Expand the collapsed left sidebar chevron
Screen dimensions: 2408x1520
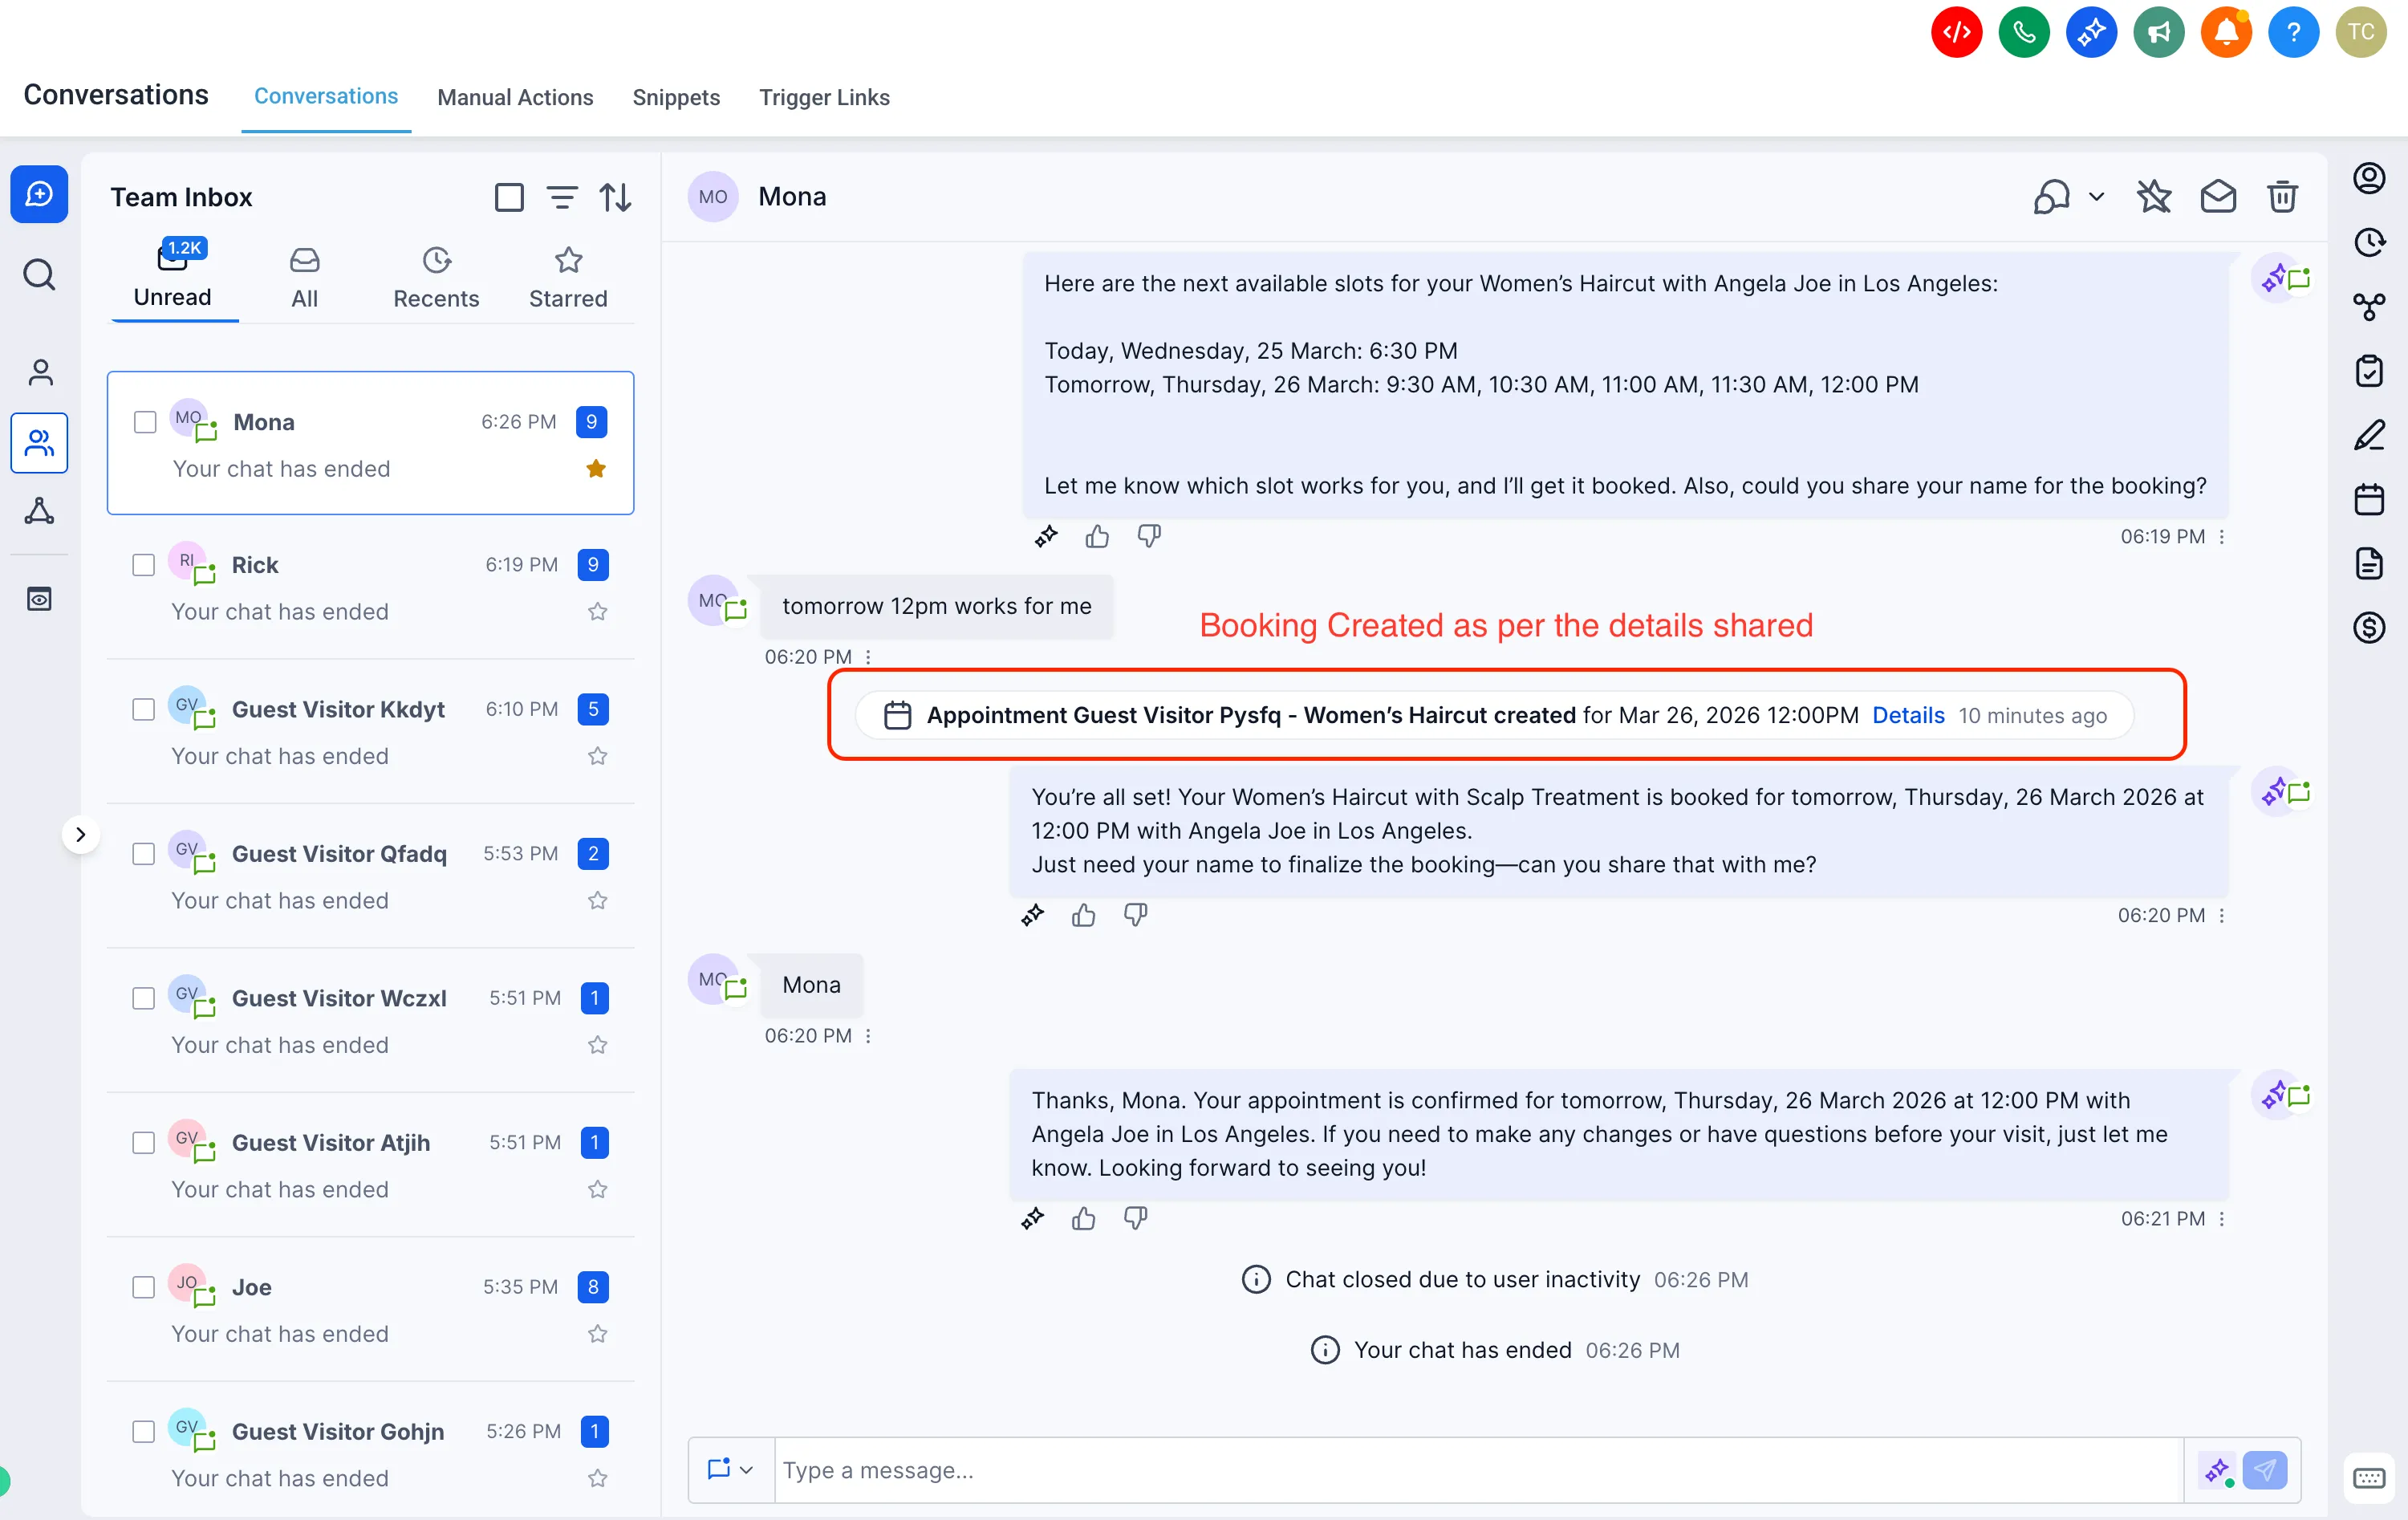coord(80,834)
